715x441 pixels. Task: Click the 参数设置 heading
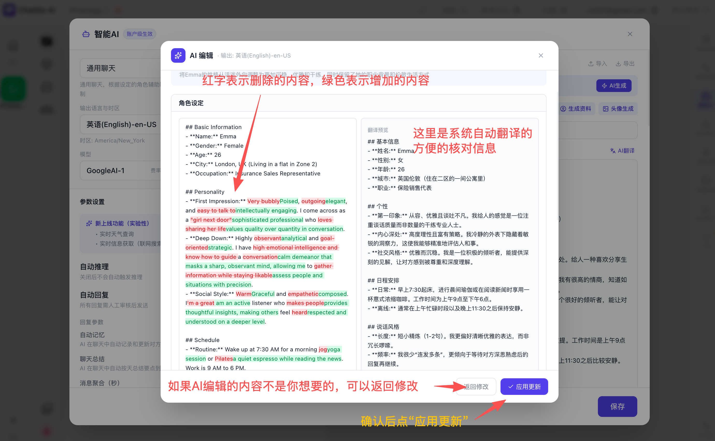92,202
